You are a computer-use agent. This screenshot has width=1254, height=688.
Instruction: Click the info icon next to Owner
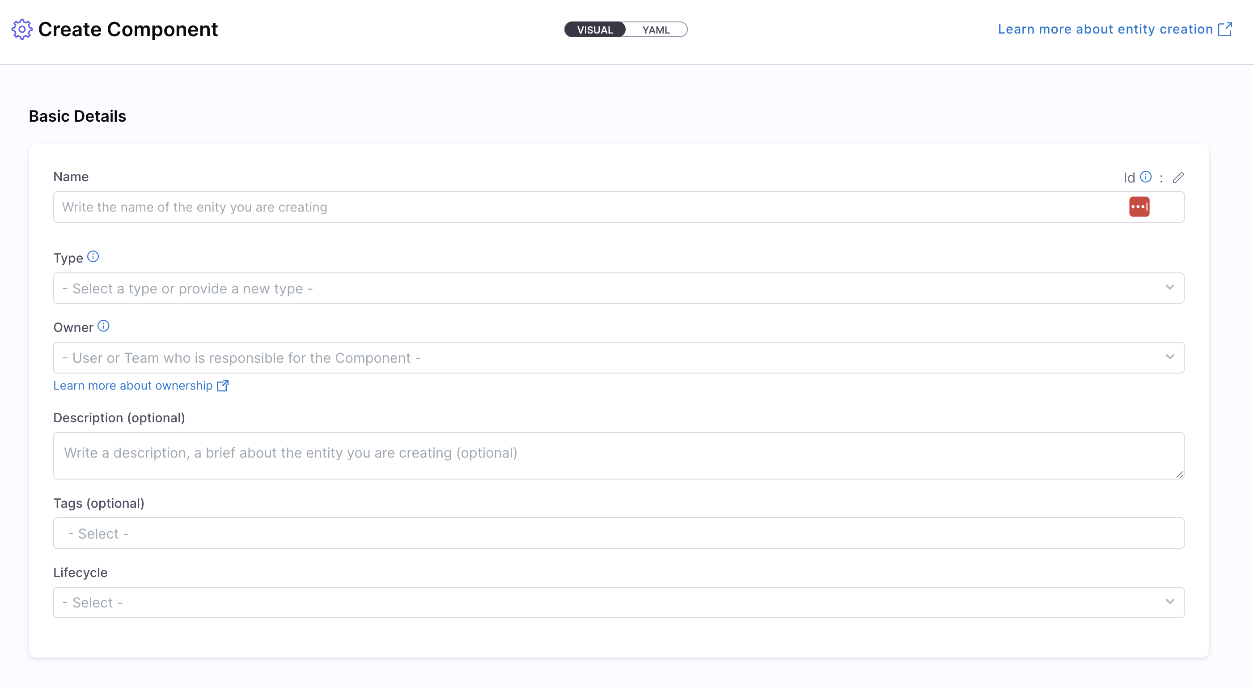point(103,326)
